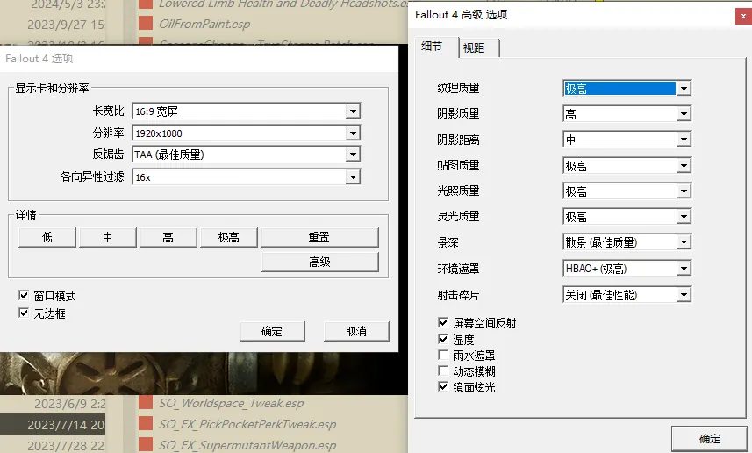
Task: Select SO_EX_PickPocketPerkTweak.esp in the plugin list
Action: (247, 424)
